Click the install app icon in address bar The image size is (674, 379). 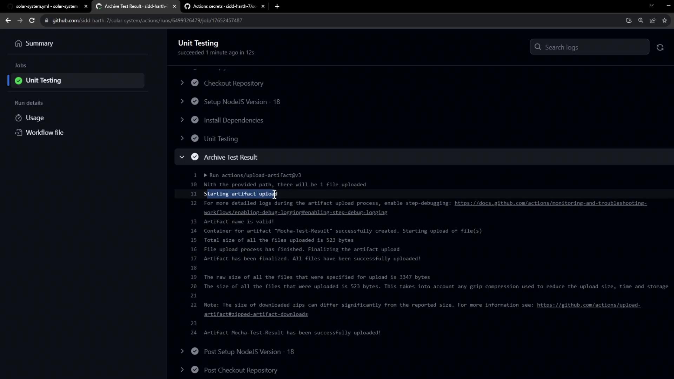[629, 20]
